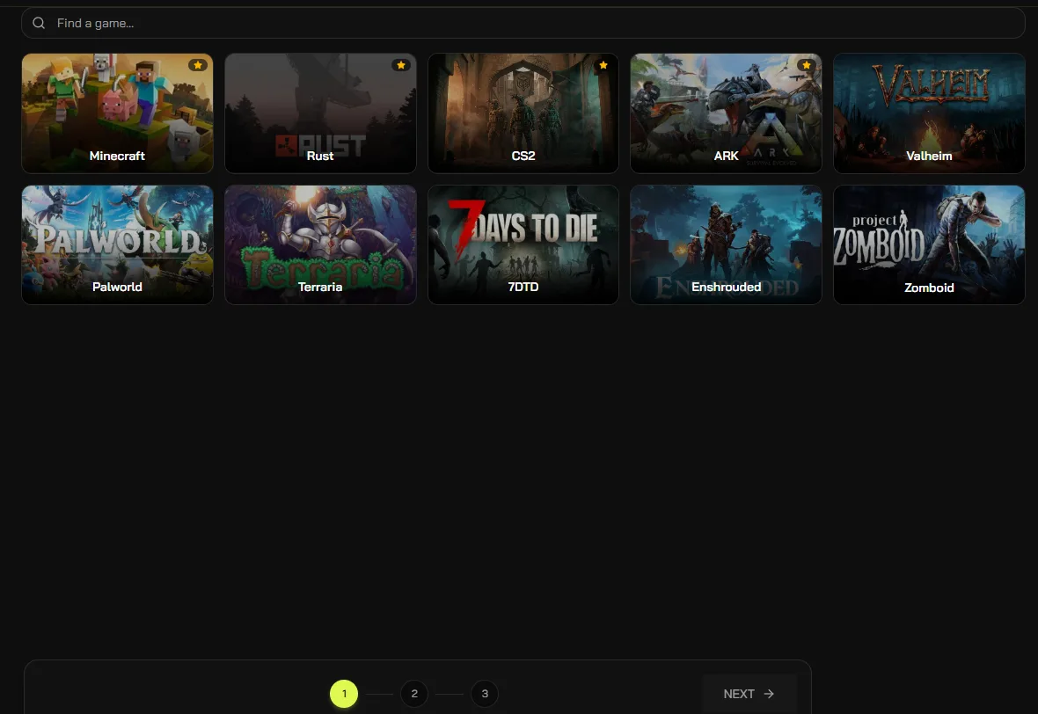This screenshot has height=714, width=1038.
Task: Toggle the star badge on Rust card
Action: tap(400, 65)
